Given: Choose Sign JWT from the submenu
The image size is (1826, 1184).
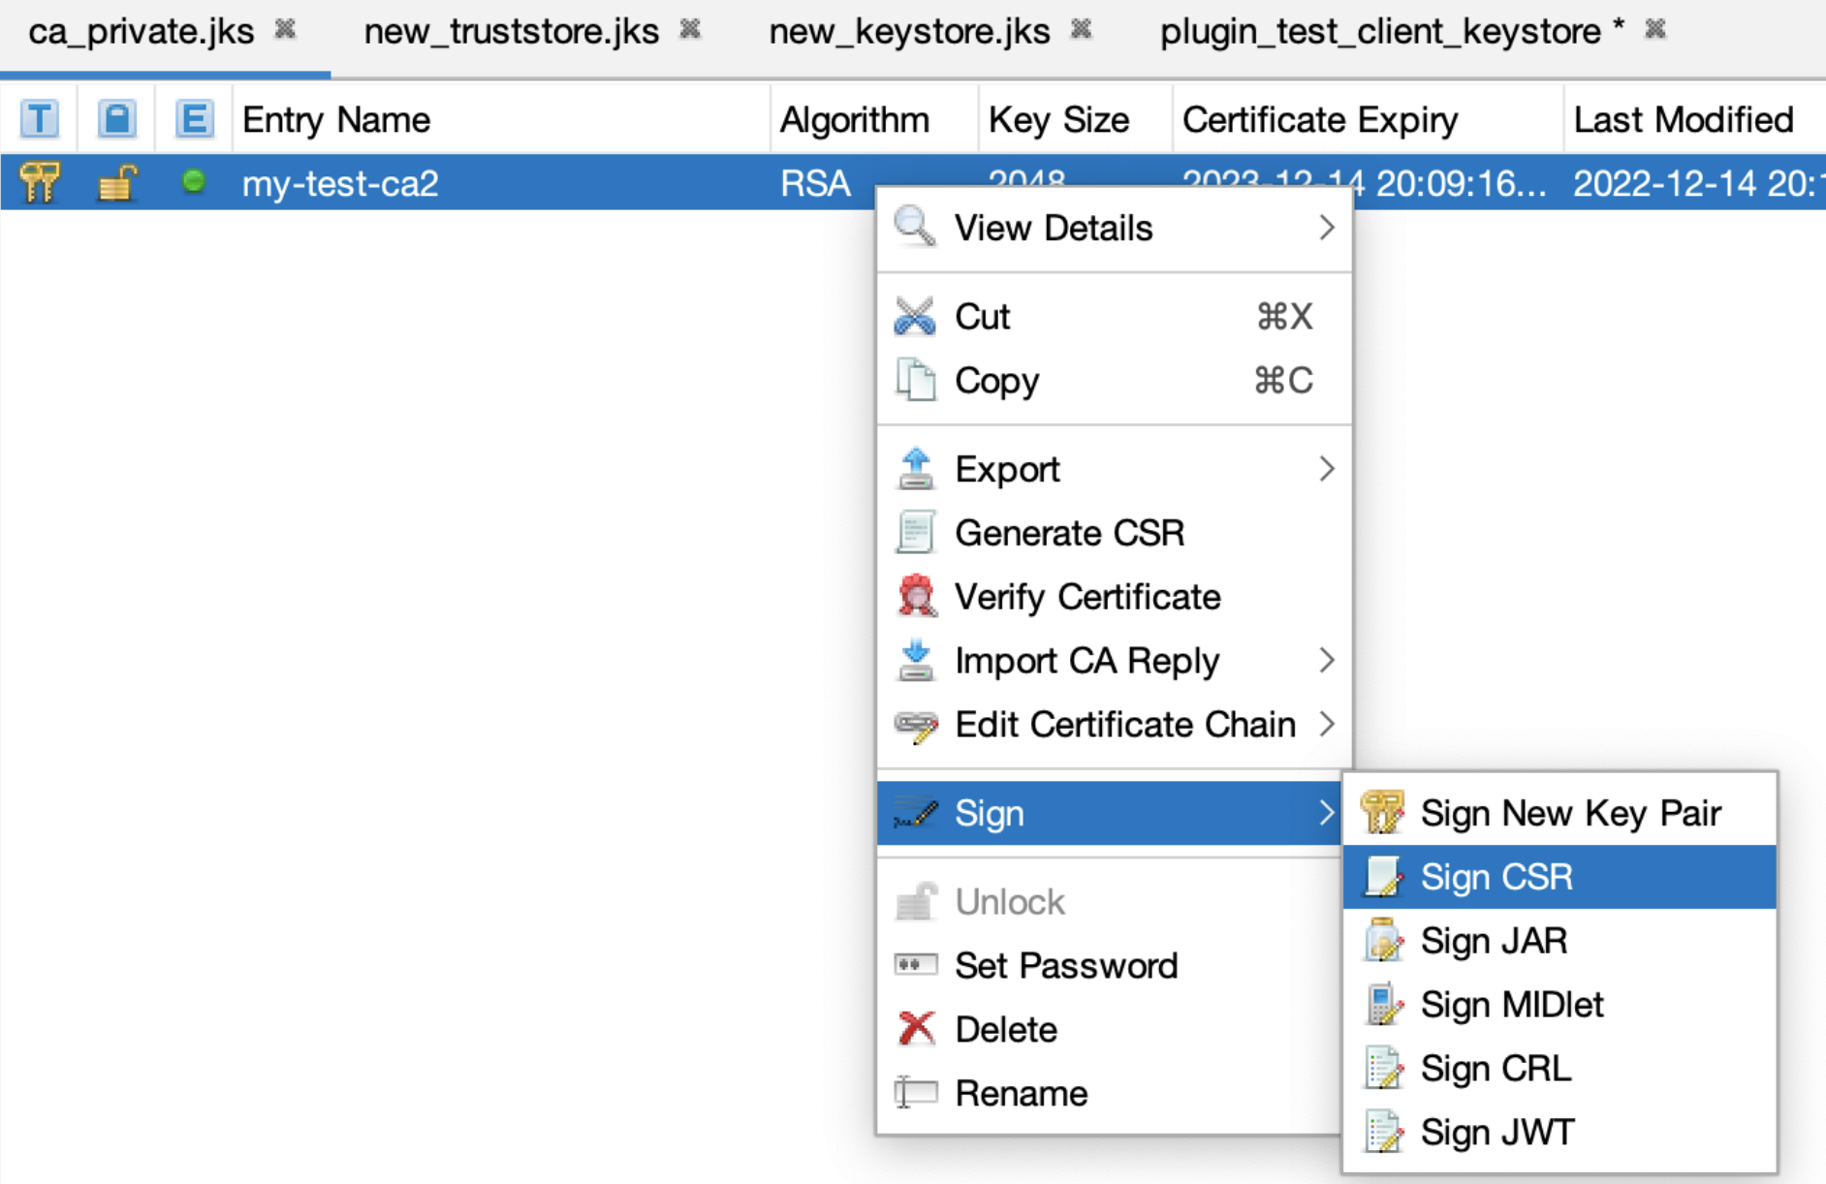Looking at the screenshot, I should tap(1496, 1132).
